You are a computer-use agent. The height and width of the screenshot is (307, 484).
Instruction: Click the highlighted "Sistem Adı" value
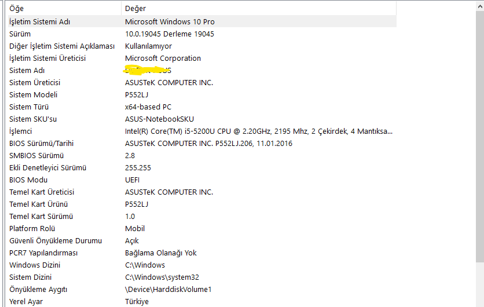click(x=148, y=70)
